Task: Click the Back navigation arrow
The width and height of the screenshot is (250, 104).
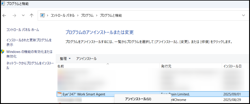Action: (4, 16)
